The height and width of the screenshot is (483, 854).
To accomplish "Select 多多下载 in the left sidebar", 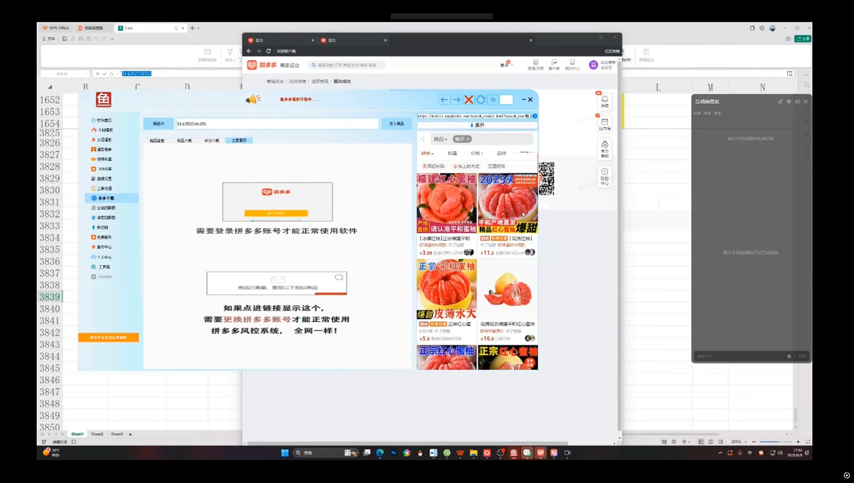I will 106,198.
